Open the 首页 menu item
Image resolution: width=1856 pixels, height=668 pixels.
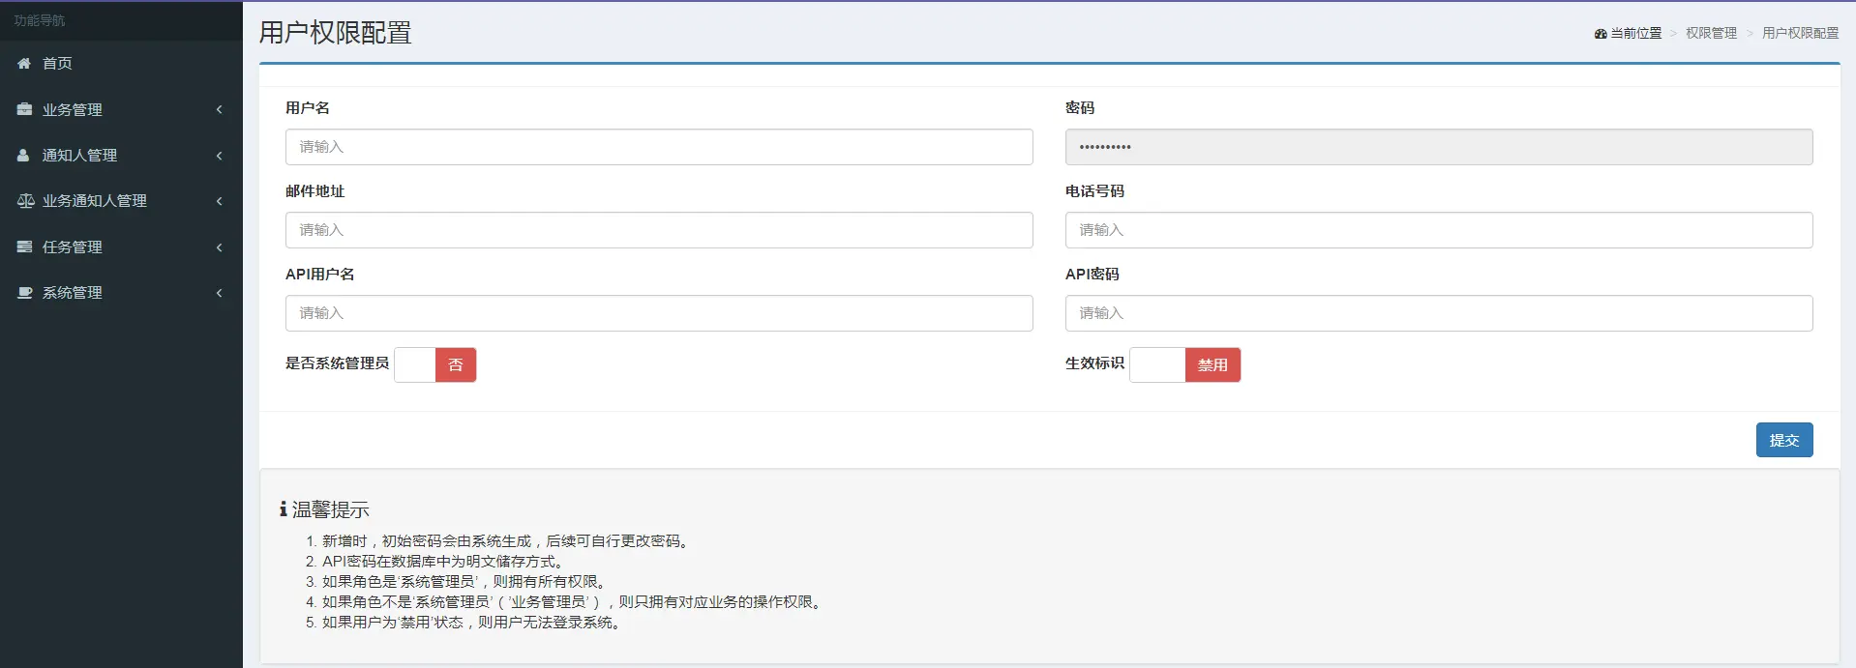121,63
